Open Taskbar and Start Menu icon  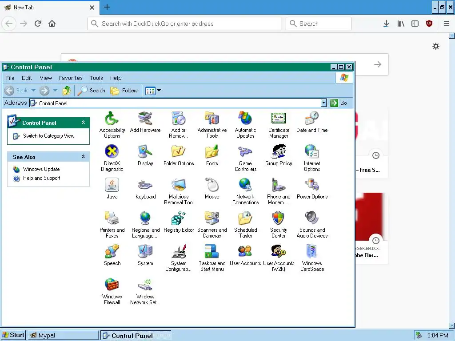[x=212, y=251]
